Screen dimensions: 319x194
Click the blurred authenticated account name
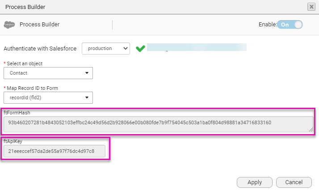tap(197, 47)
